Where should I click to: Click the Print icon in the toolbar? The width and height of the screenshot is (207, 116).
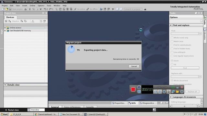click(26, 9)
